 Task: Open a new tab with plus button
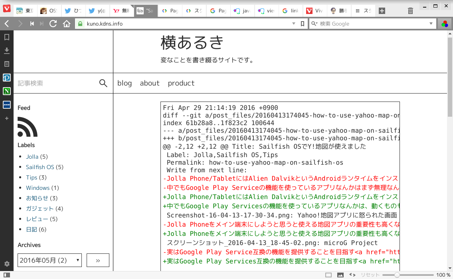[x=382, y=11]
